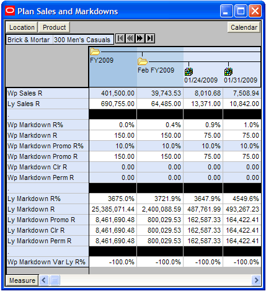The width and height of the screenshot is (266, 291).
Task: Select the Ly Sales R row label
Action: [x=48, y=104]
